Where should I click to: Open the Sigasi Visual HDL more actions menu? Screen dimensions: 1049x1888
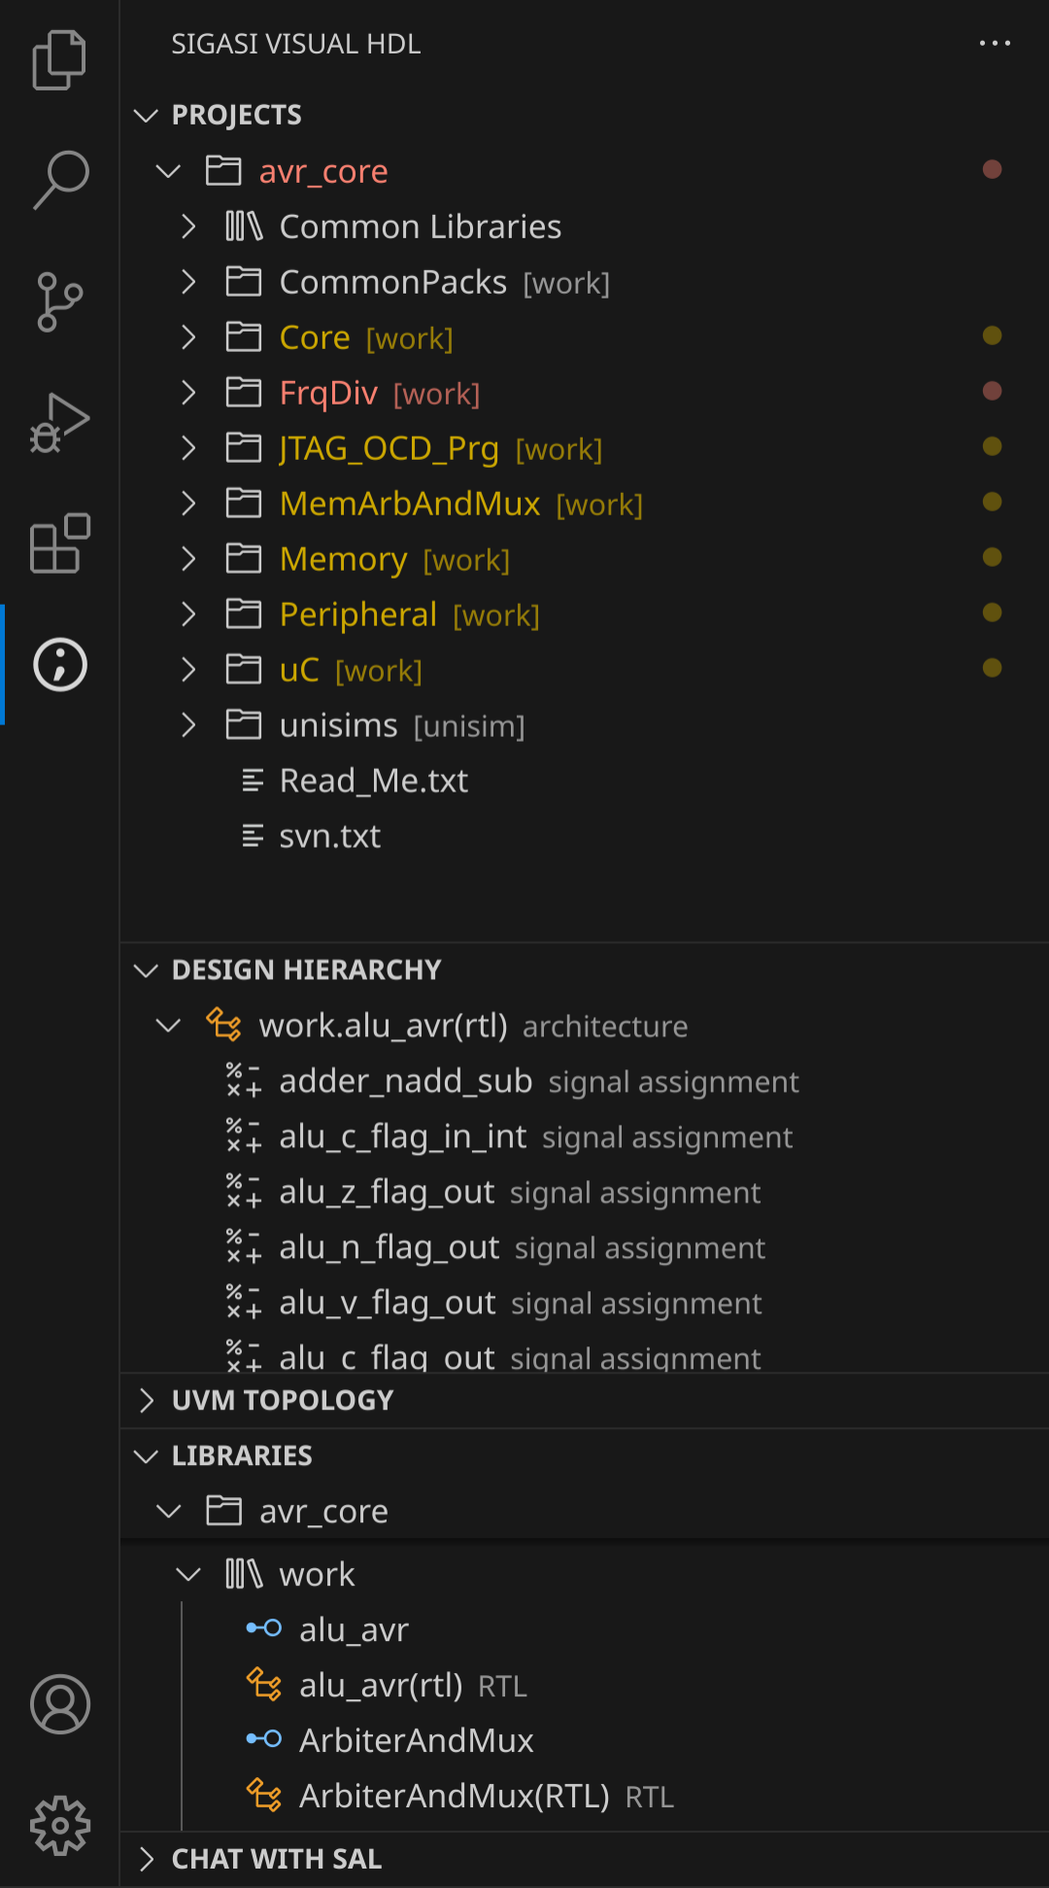(995, 44)
